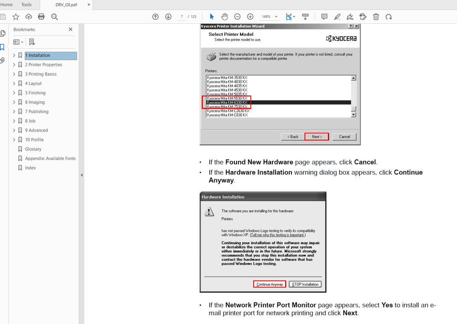Screen dimensions: 457x324
Task: Zoom out with the minus icon
Action: [237, 16]
